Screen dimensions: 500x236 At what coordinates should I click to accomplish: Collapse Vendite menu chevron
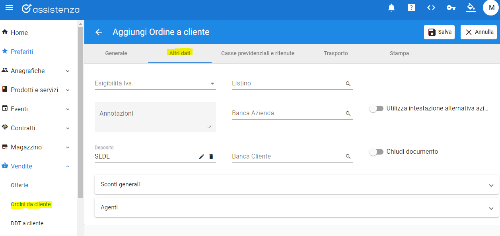pos(68,166)
